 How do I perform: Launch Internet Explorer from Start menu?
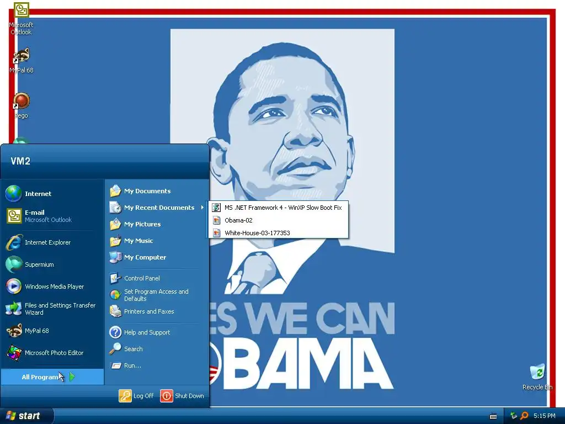click(x=52, y=242)
